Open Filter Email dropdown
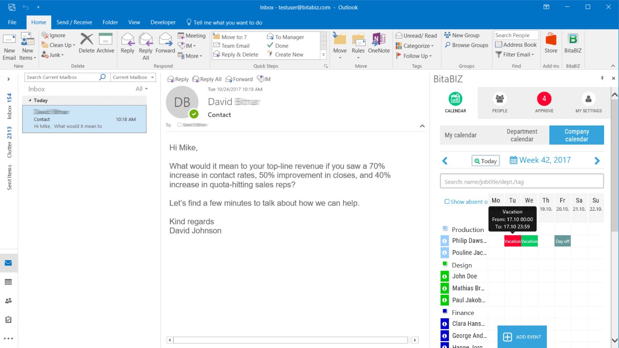Screen dimensions: 619x348 (x=515, y=54)
